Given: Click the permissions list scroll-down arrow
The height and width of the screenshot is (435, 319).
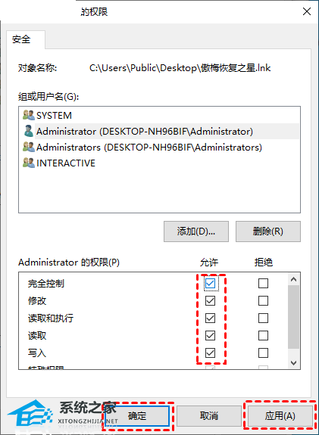Looking at the screenshot, I should [x=294, y=362].
